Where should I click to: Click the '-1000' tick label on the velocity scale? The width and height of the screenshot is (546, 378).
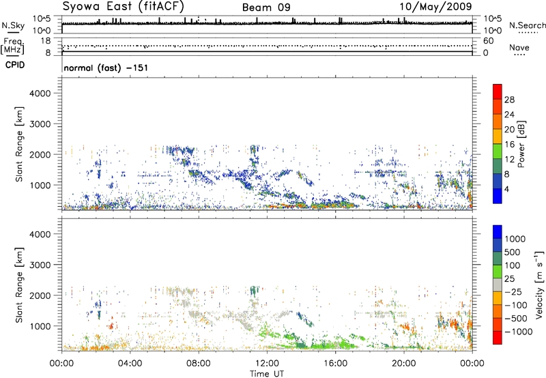(x=518, y=332)
